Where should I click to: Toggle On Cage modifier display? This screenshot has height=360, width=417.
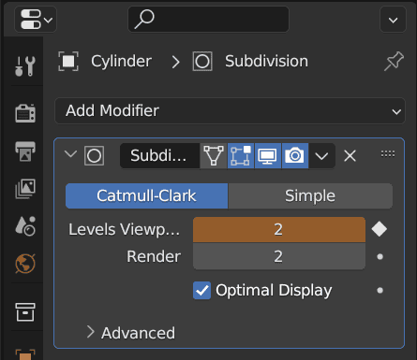214,155
